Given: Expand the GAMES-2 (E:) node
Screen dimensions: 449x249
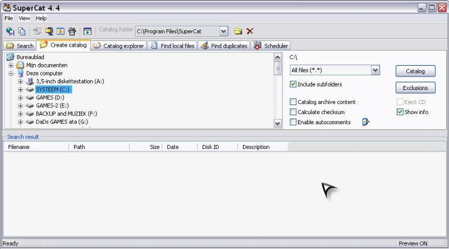Looking at the screenshot, I should click(x=20, y=106).
